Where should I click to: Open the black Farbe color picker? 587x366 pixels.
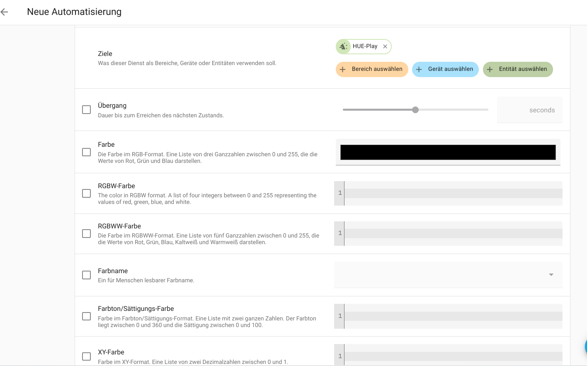pyautogui.click(x=448, y=152)
